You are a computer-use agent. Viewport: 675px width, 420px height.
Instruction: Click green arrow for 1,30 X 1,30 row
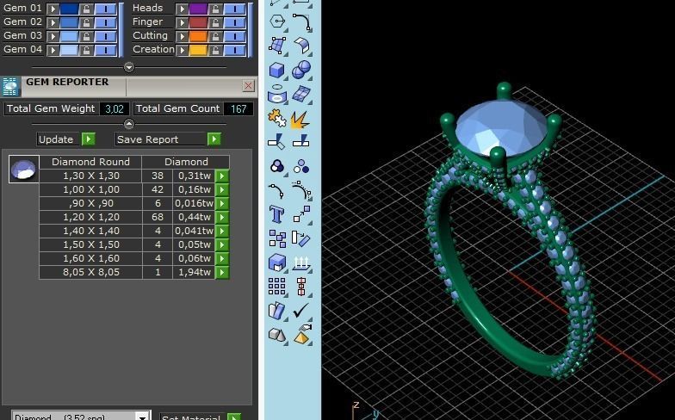222,176
